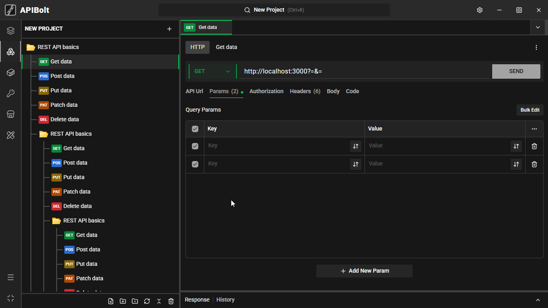Delete the first query param row

534,146
